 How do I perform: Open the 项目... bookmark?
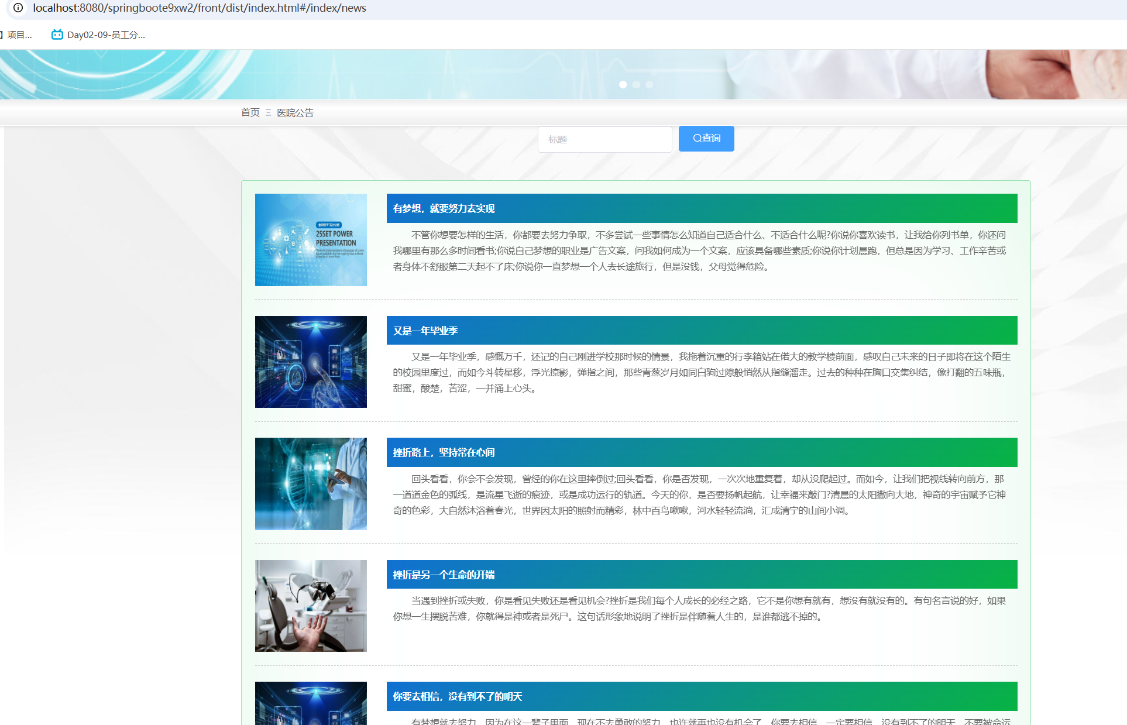[x=18, y=35]
